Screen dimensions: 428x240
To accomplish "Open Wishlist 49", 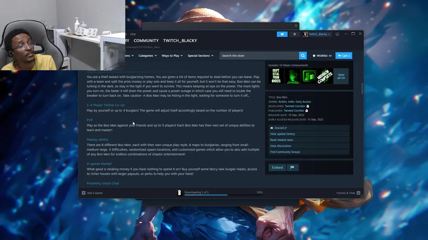I will pos(322,56).
